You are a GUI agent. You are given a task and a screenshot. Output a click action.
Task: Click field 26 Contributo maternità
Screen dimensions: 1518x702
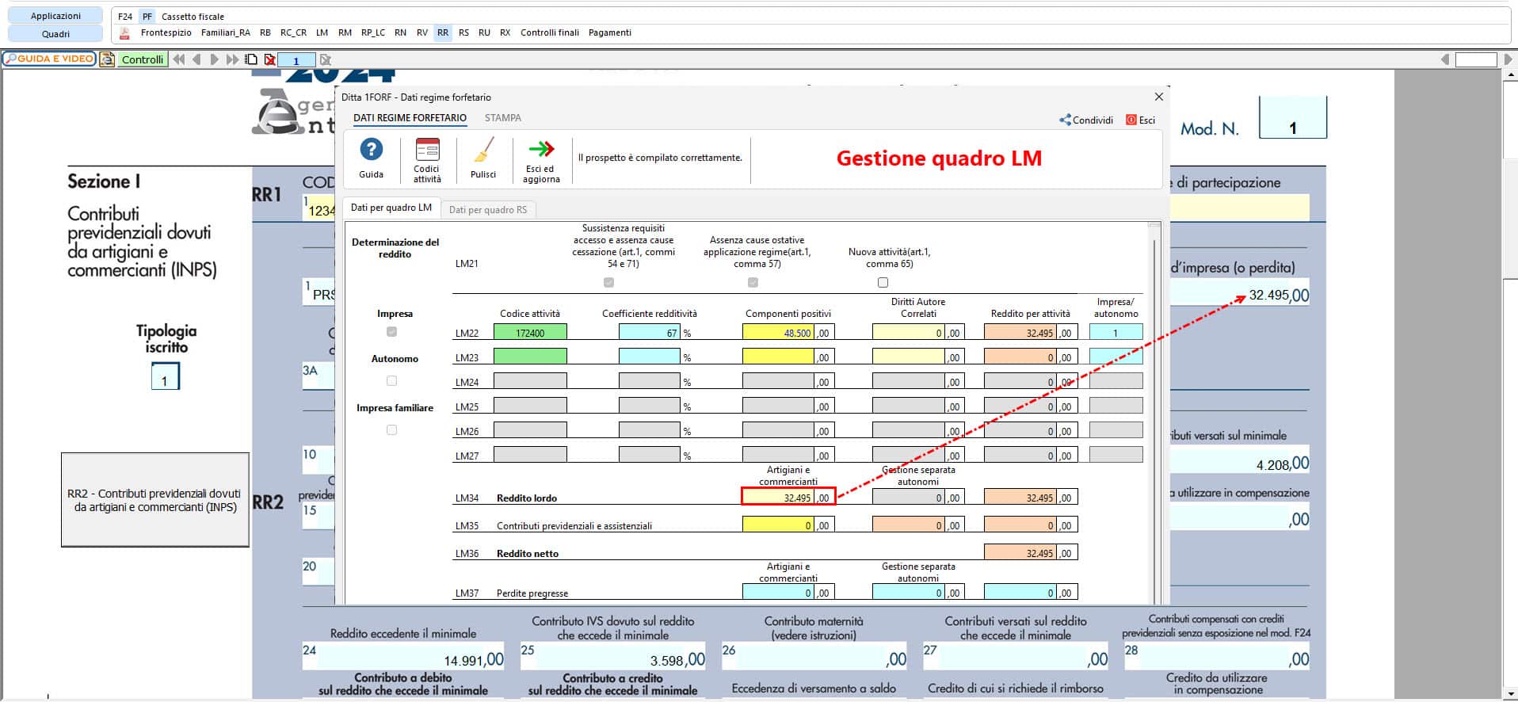(814, 658)
